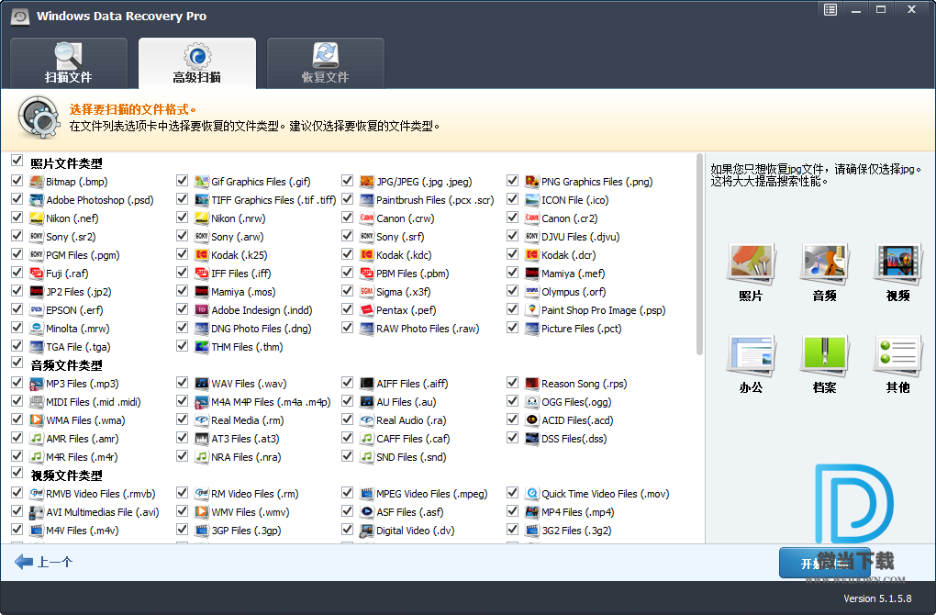Image resolution: width=936 pixels, height=615 pixels.
Task: Toggle the Sigma (.x3f) checkbox
Action: [348, 291]
